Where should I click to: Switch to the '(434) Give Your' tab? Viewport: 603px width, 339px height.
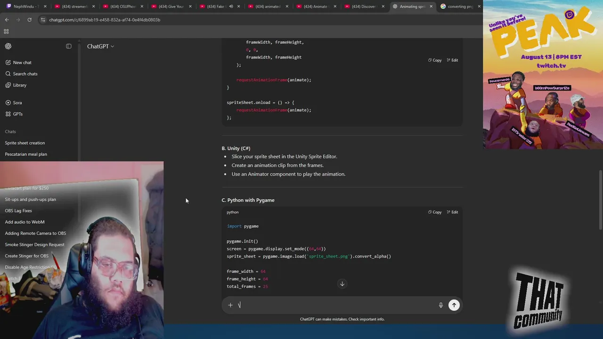(x=171, y=7)
